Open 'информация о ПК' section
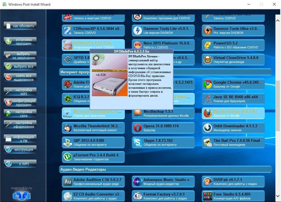Image resolution: width=281 pixels, height=202 pixels. pyautogui.click(x=20, y=139)
